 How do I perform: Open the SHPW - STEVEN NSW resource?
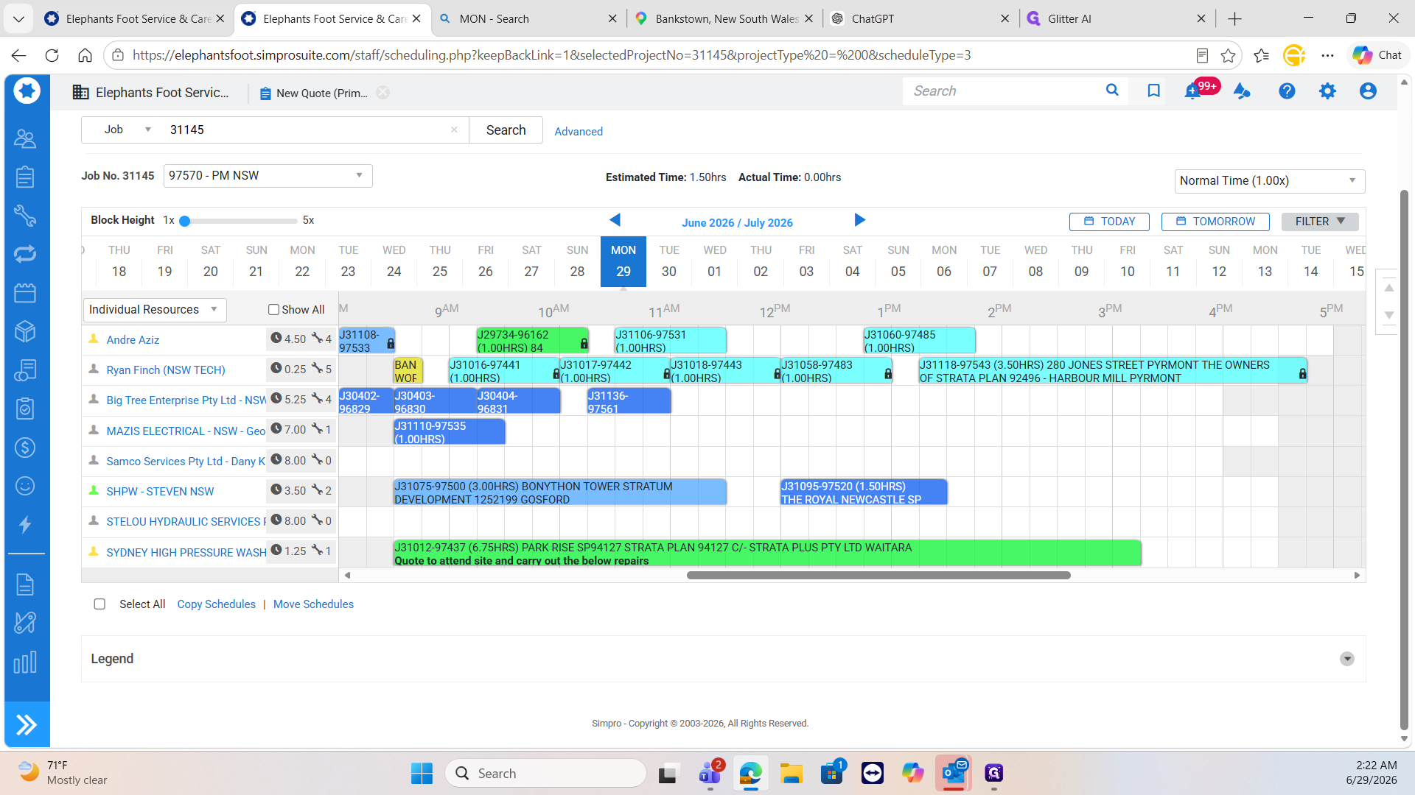pyautogui.click(x=160, y=491)
